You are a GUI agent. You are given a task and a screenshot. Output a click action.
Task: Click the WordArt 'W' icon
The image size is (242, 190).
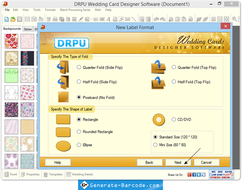[x=96, y=19]
